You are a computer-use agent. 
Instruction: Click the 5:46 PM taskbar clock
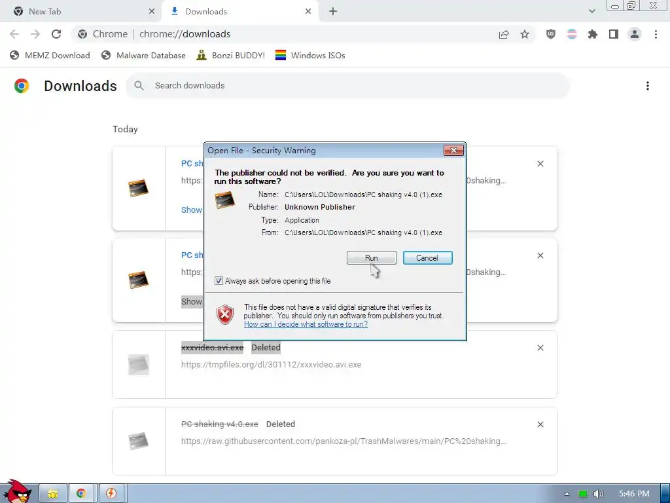tap(634, 494)
